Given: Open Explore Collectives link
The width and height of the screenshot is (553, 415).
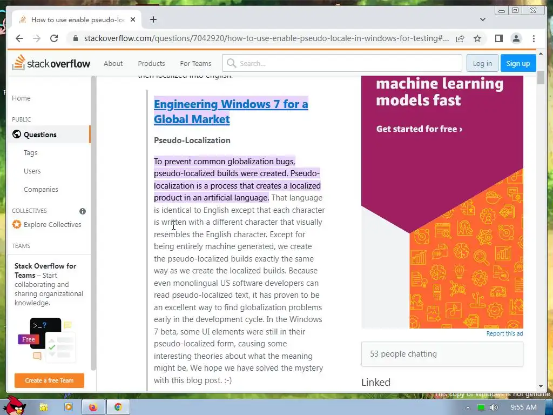Looking at the screenshot, I should [52, 224].
